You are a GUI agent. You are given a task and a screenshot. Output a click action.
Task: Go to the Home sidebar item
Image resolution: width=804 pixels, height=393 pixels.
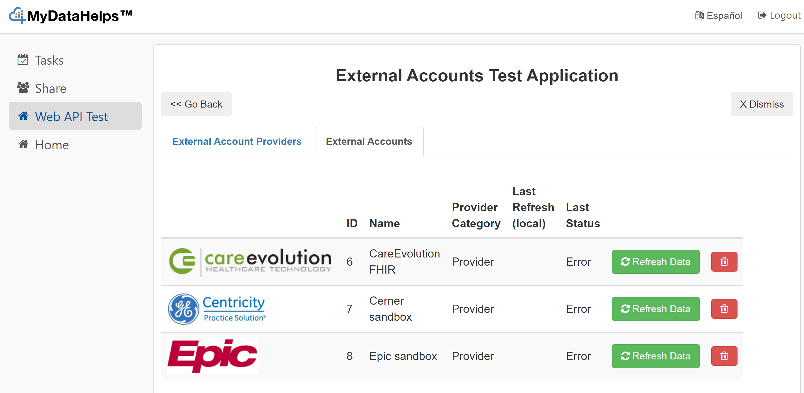point(52,145)
